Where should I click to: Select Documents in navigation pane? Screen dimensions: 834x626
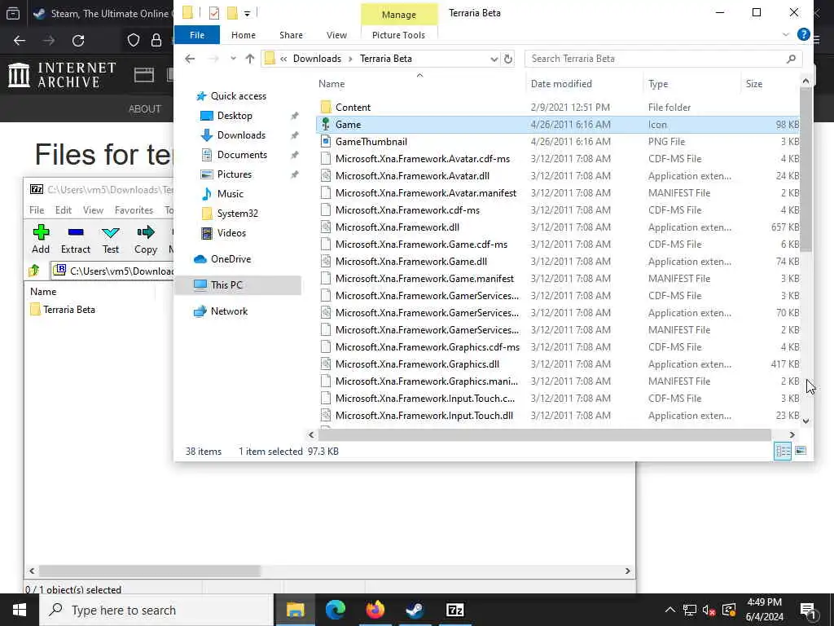pyautogui.click(x=242, y=155)
